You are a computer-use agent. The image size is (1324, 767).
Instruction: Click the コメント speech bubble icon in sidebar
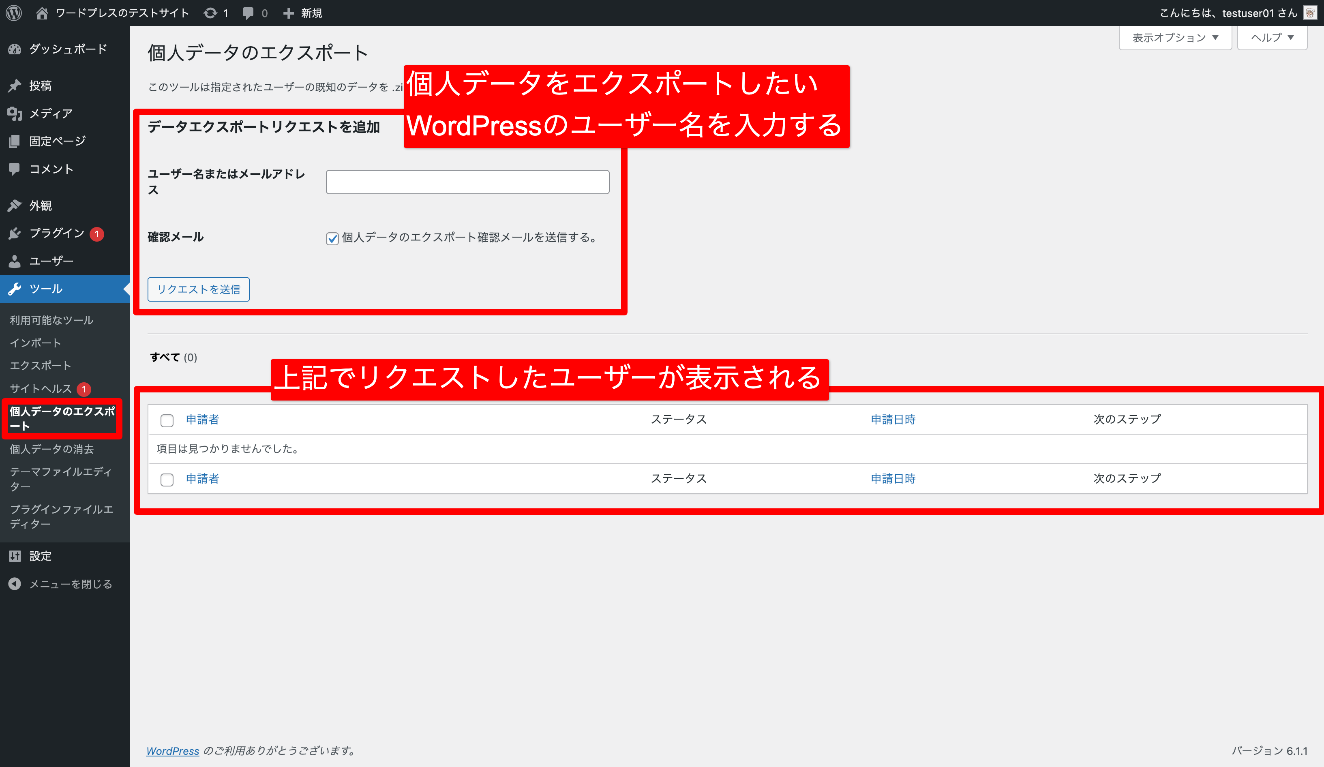[15, 169]
